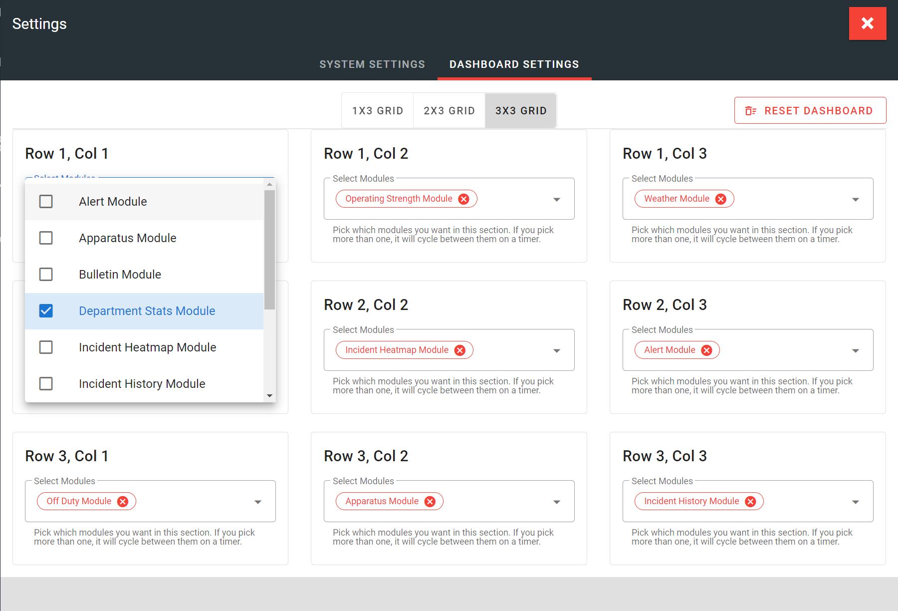Remove the Incident History Module chip
The width and height of the screenshot is (898, 611).
coord(750,502)
